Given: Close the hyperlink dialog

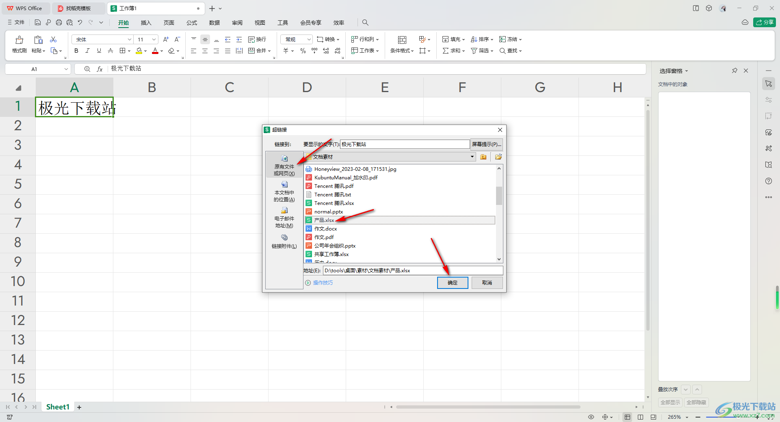Looking at the screenshot, I should pos(500,130).
